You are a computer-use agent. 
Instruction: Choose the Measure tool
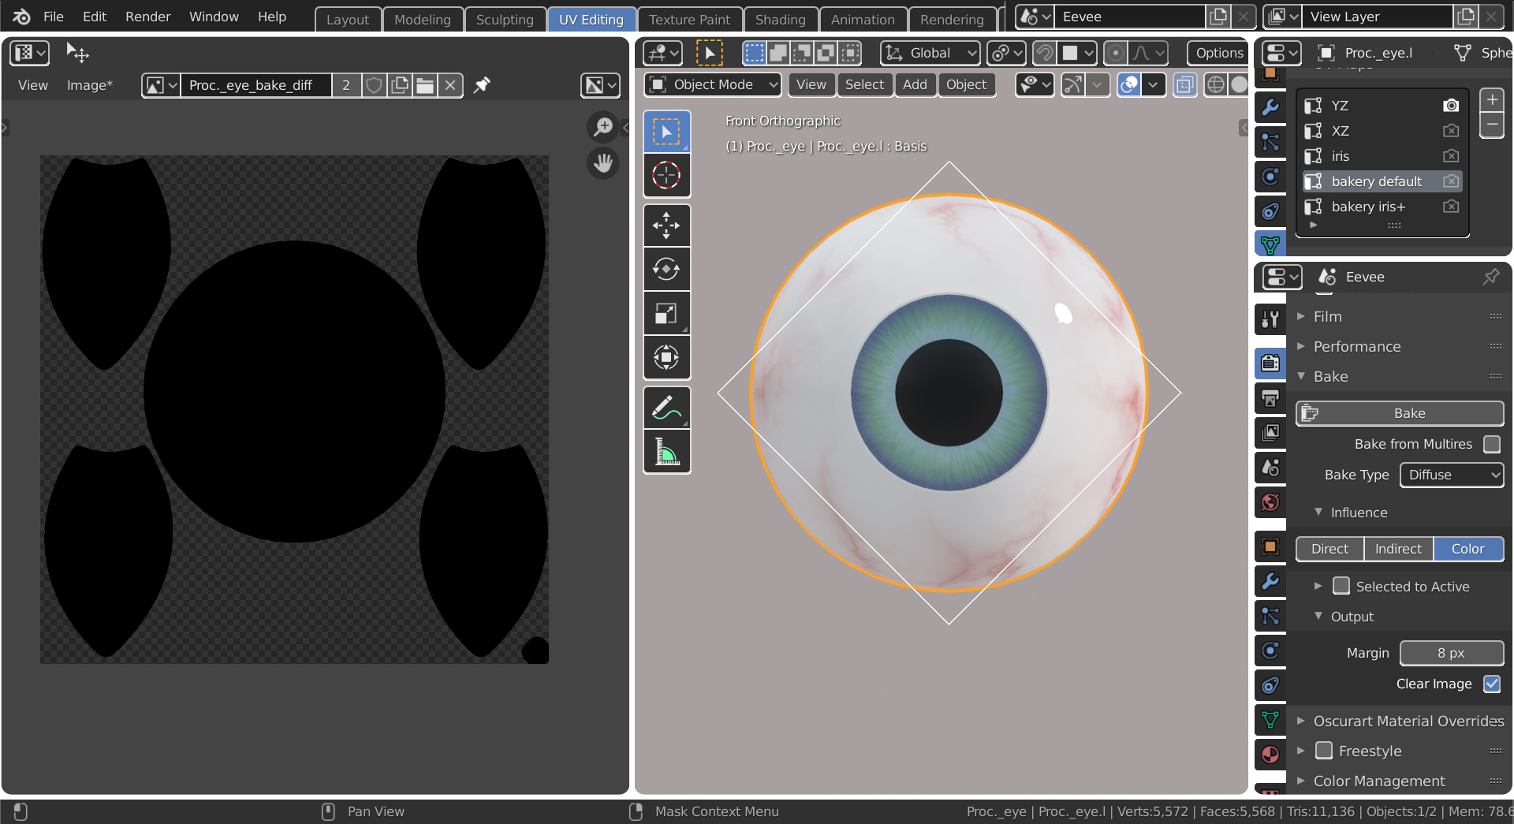click(x=666, y=452)
